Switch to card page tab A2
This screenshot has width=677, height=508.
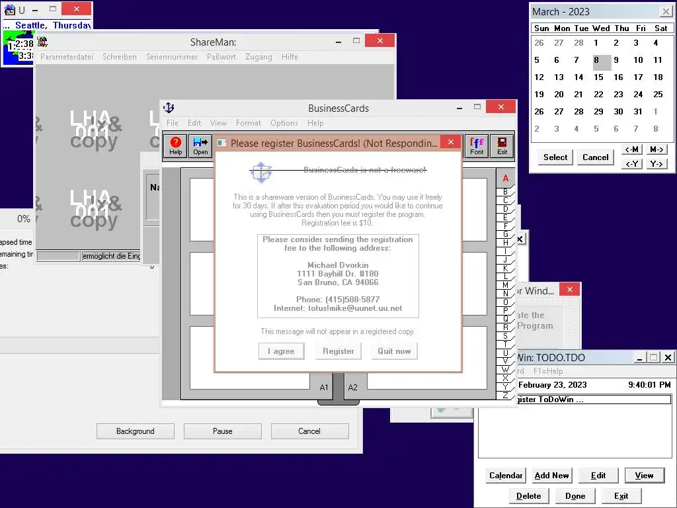point(353,388)
